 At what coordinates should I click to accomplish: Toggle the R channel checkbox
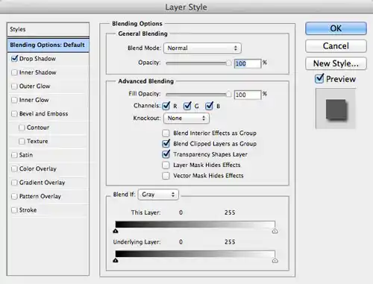pos(166,106)
